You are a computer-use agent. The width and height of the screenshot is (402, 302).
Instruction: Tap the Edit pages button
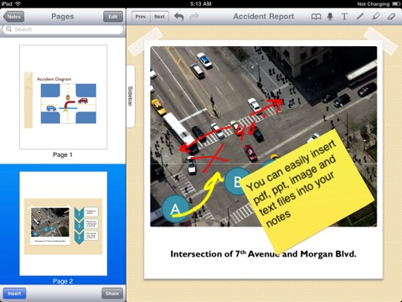[113, 17]
